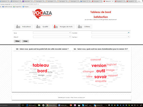143x107 pixels.
Task: Open the Google Drive bookmark
Action: [x=17, y=7]
